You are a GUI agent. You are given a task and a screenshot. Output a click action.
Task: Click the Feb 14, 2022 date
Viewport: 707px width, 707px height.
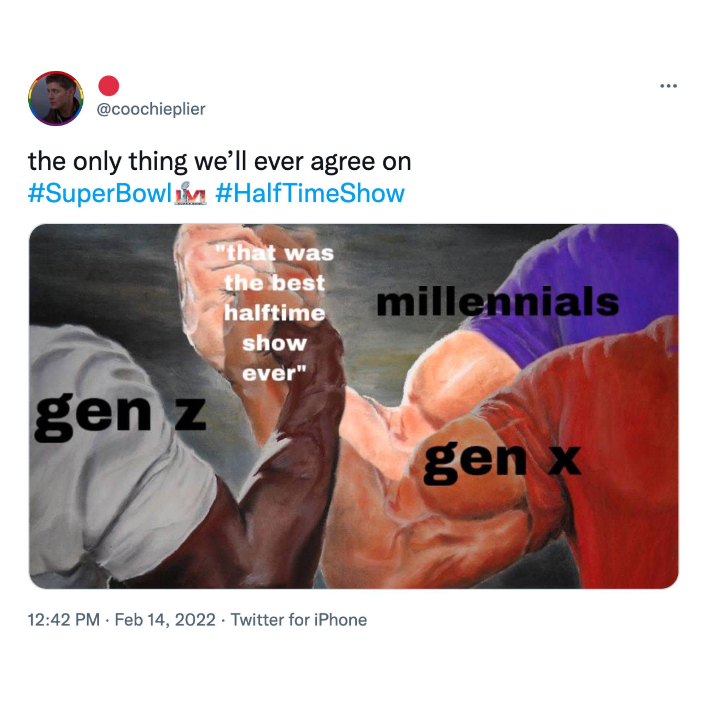(165, 620)
